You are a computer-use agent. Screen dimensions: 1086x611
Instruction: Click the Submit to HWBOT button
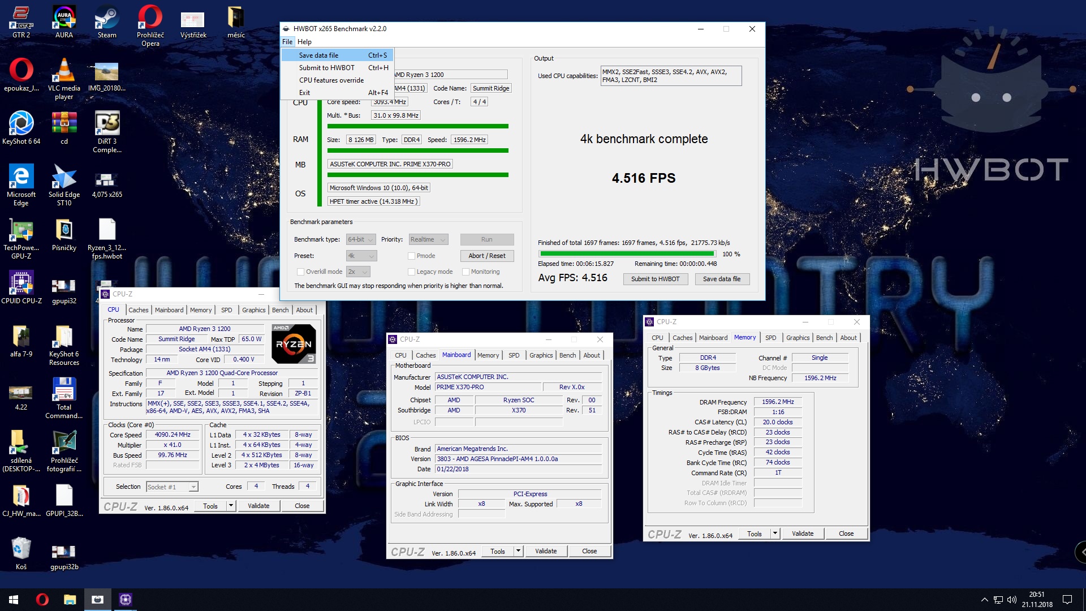(655, 279)
